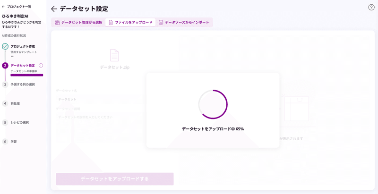Click the データセットの準備中 status text
This screenshot has height=194, width=378.
(x=24, y=71)
